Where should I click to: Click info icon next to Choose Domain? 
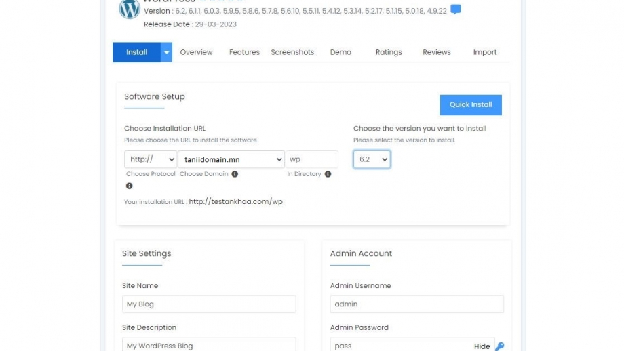pos(235,174)
